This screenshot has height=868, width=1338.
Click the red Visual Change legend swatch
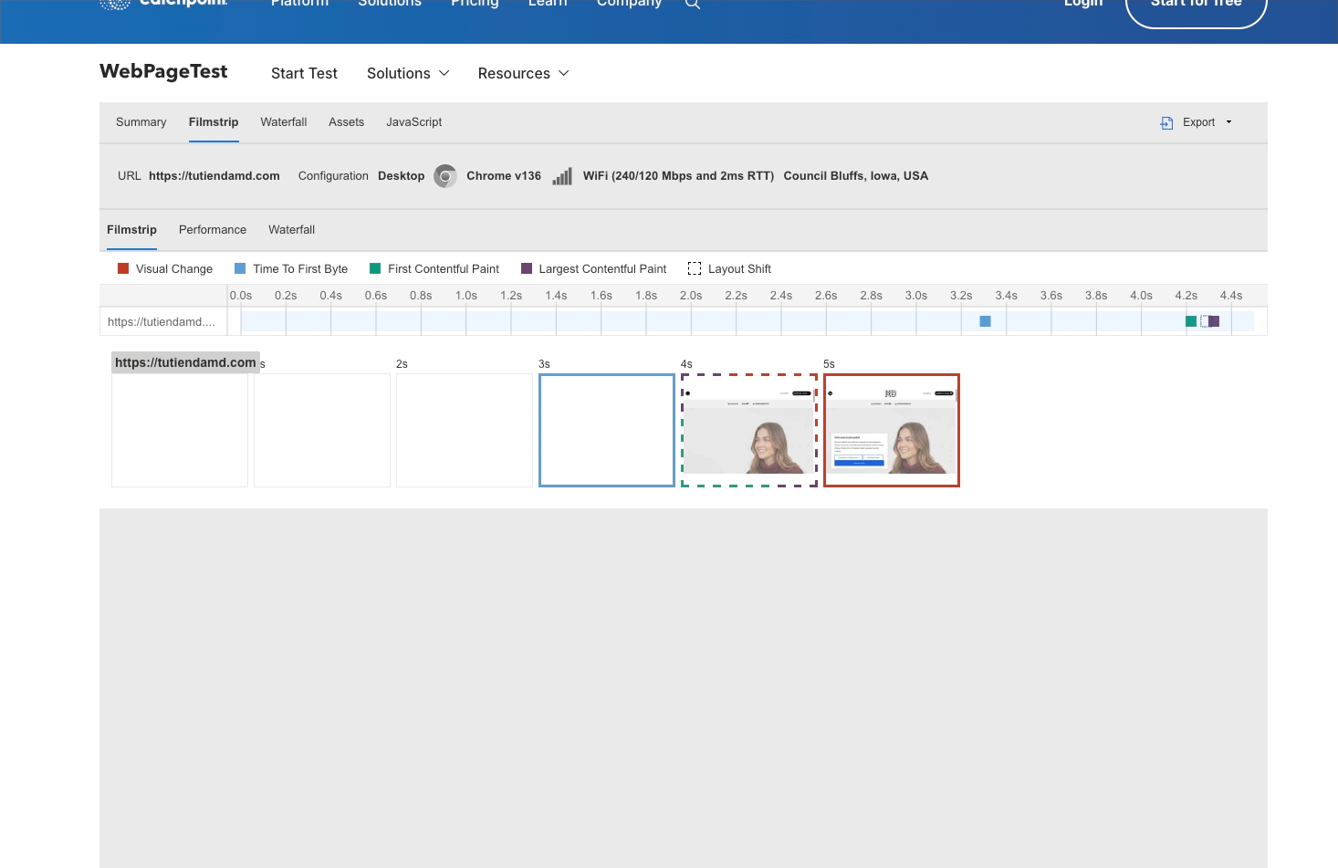click(123, 268)
